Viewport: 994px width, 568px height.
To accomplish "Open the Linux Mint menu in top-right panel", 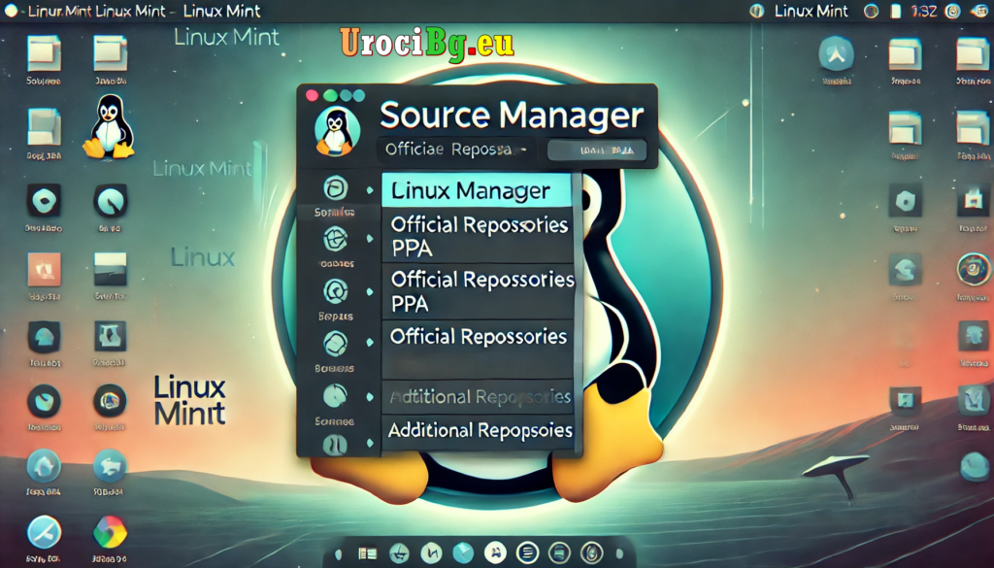I will (x=811, y=11).
